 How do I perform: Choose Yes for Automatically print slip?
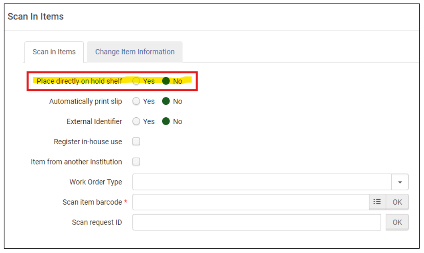(x=137, y=102)
